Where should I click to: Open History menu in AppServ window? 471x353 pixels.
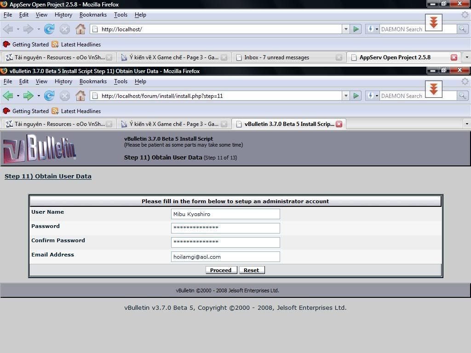(x=63, y=15)
